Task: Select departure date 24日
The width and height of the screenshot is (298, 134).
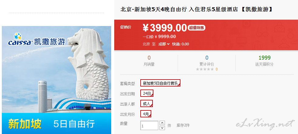Action: click(x=147, y=93)
